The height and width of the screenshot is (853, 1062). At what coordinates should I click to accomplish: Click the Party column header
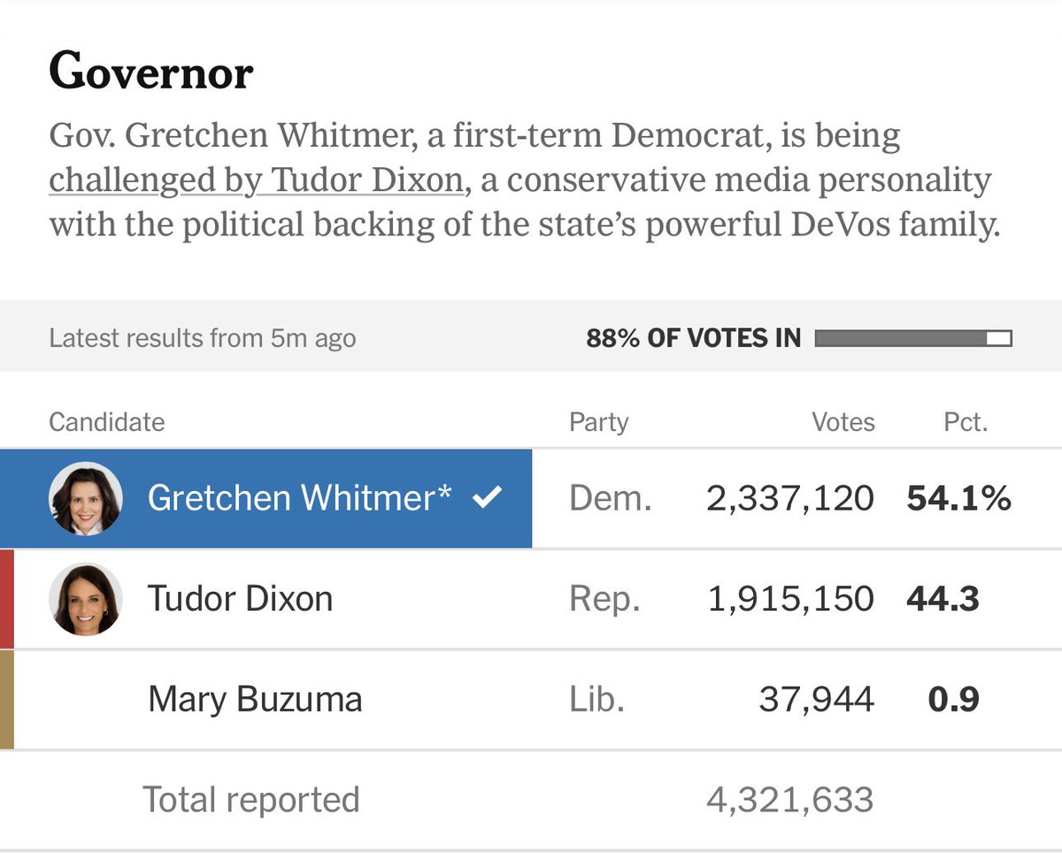click(x=598, y=422)
